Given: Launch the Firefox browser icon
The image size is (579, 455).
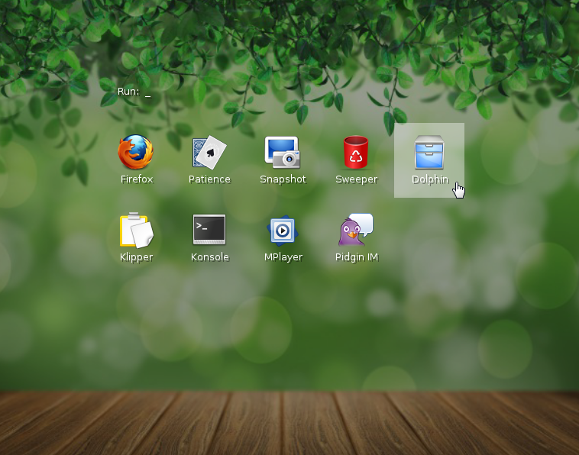Looking at the screenshot, I should 136,152.
